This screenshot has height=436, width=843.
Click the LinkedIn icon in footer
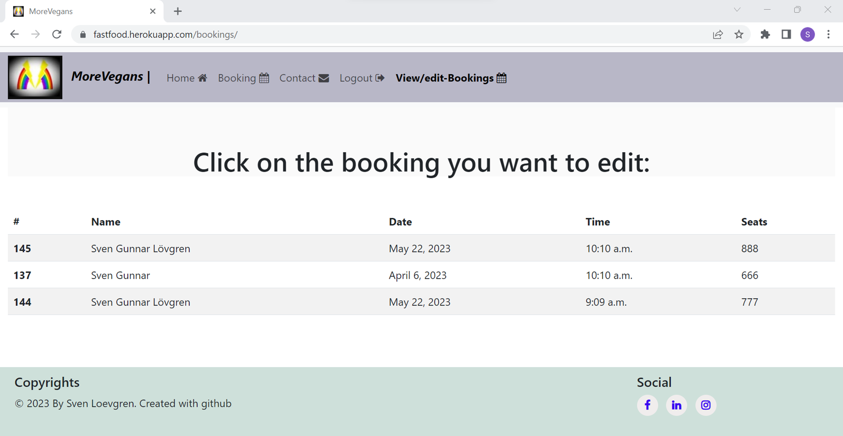pos(677,405)
